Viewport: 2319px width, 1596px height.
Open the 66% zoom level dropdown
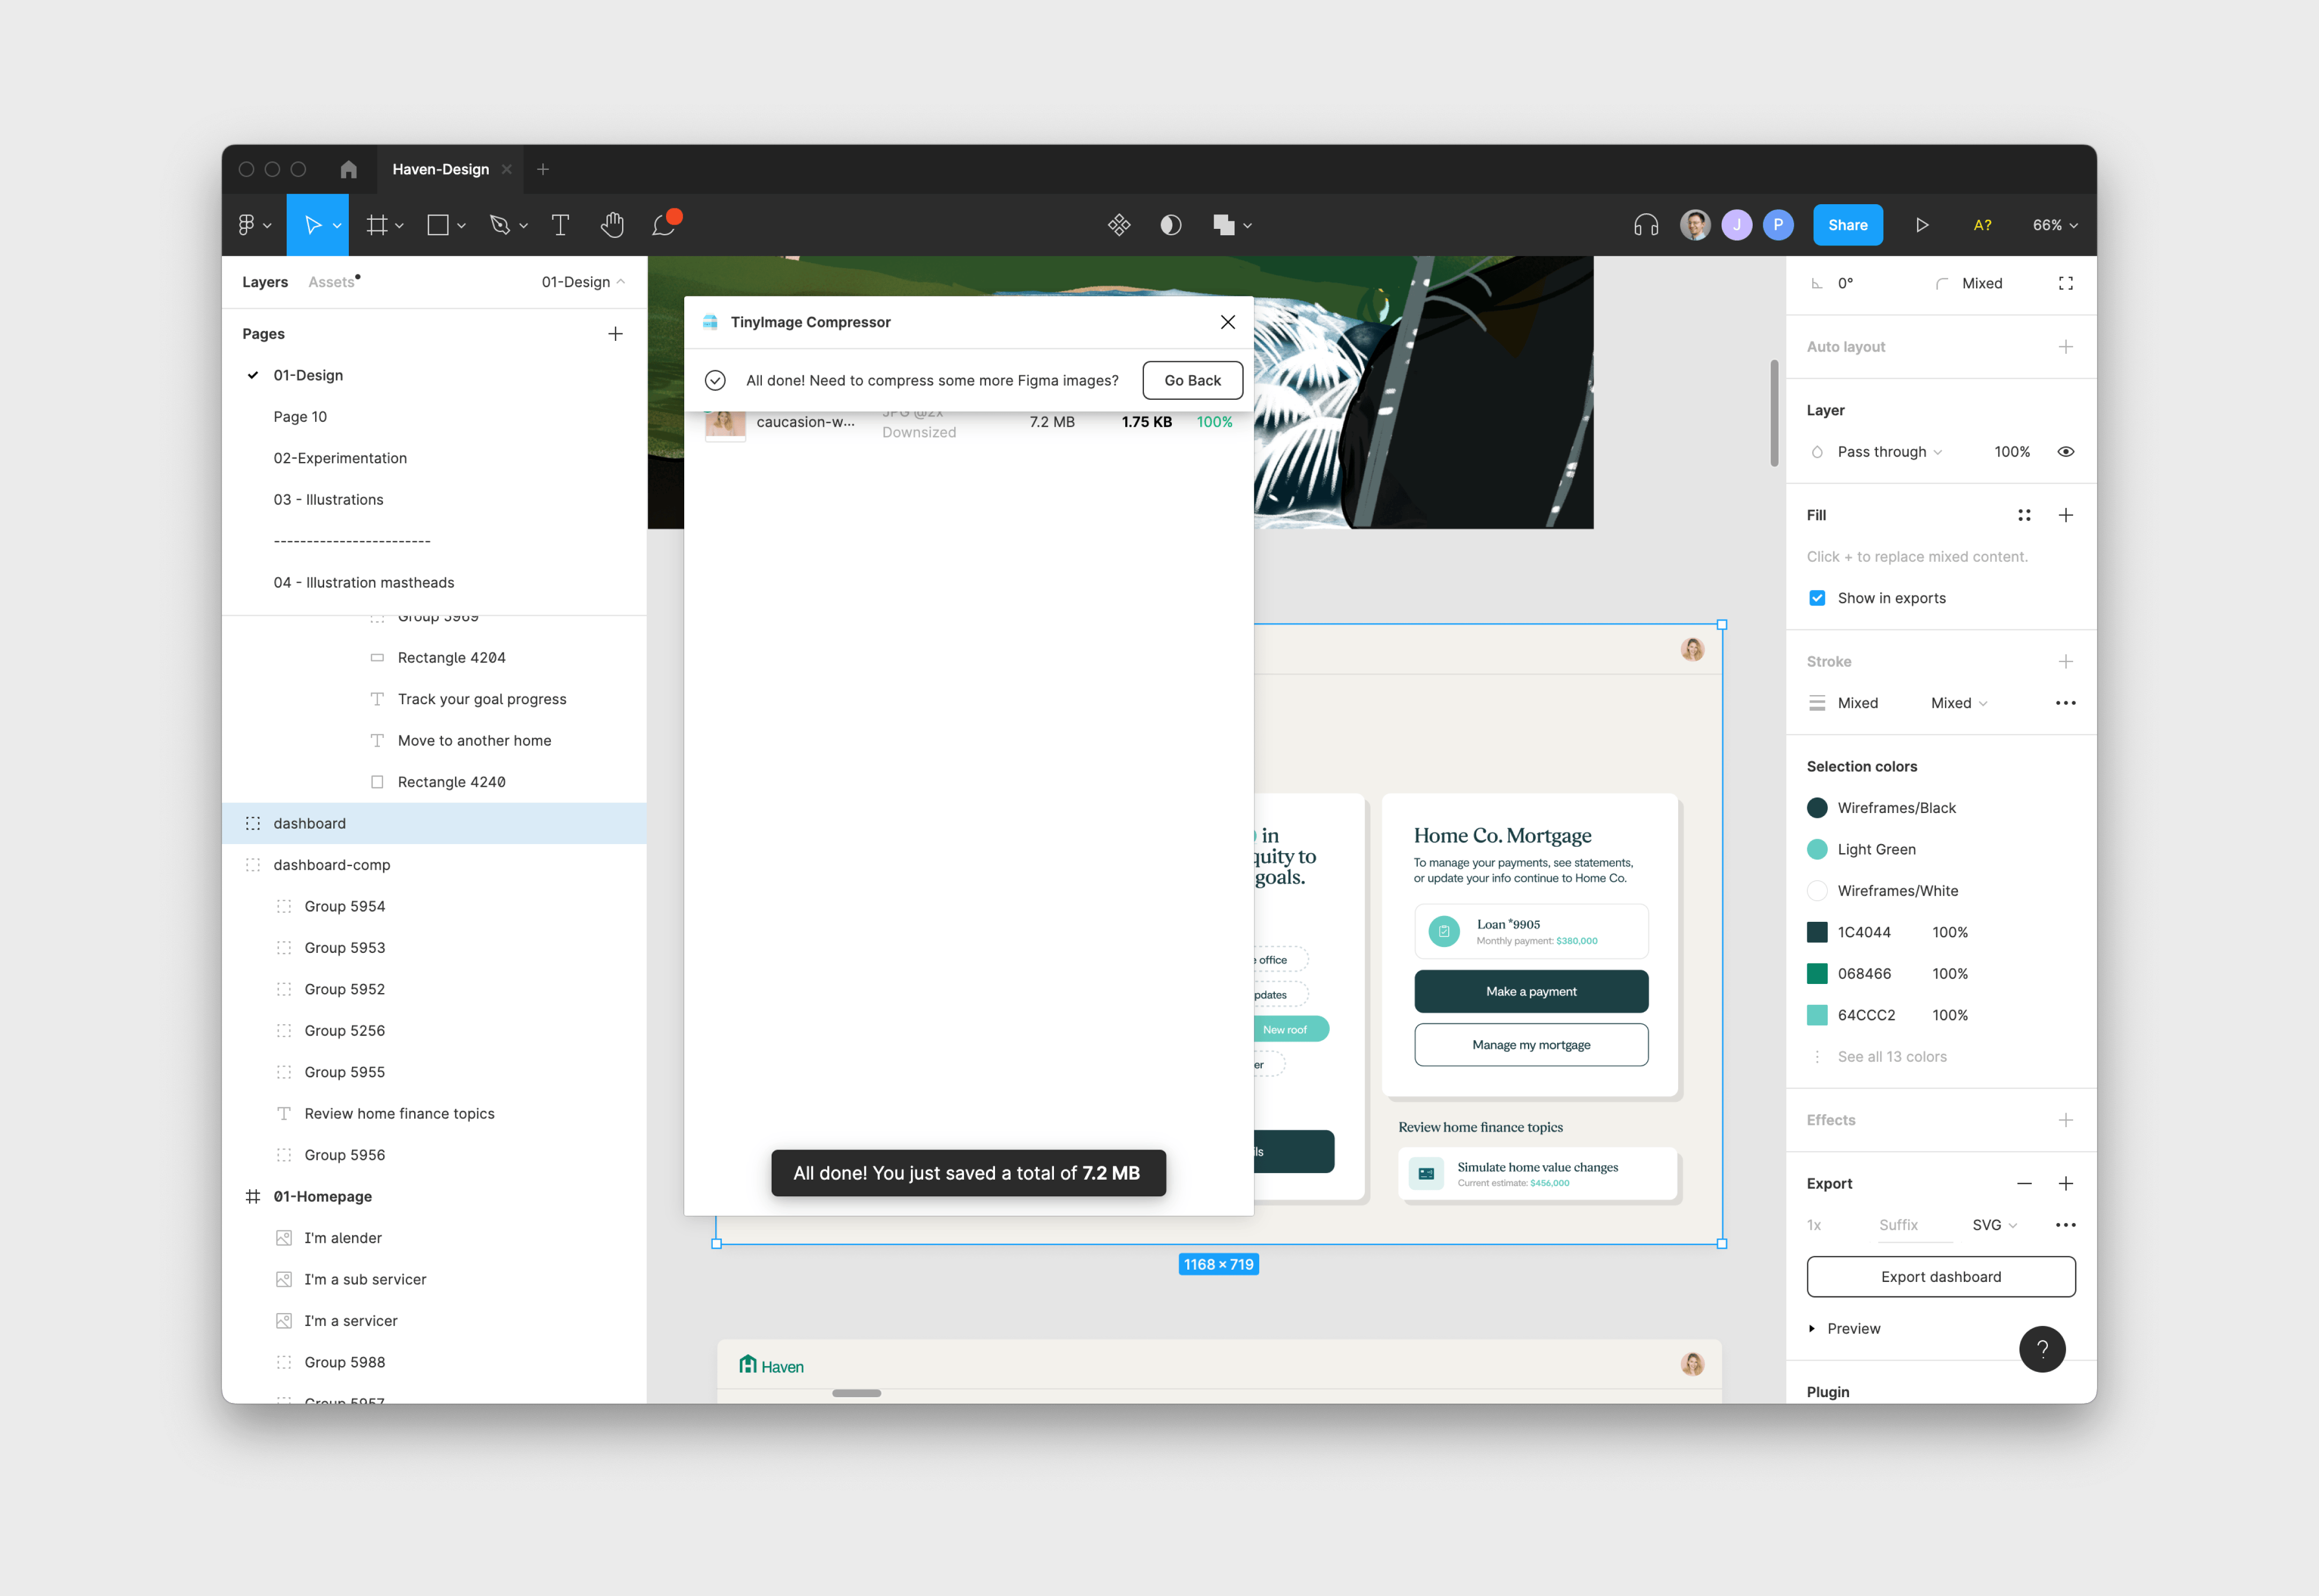click(x=2054, y=225)
